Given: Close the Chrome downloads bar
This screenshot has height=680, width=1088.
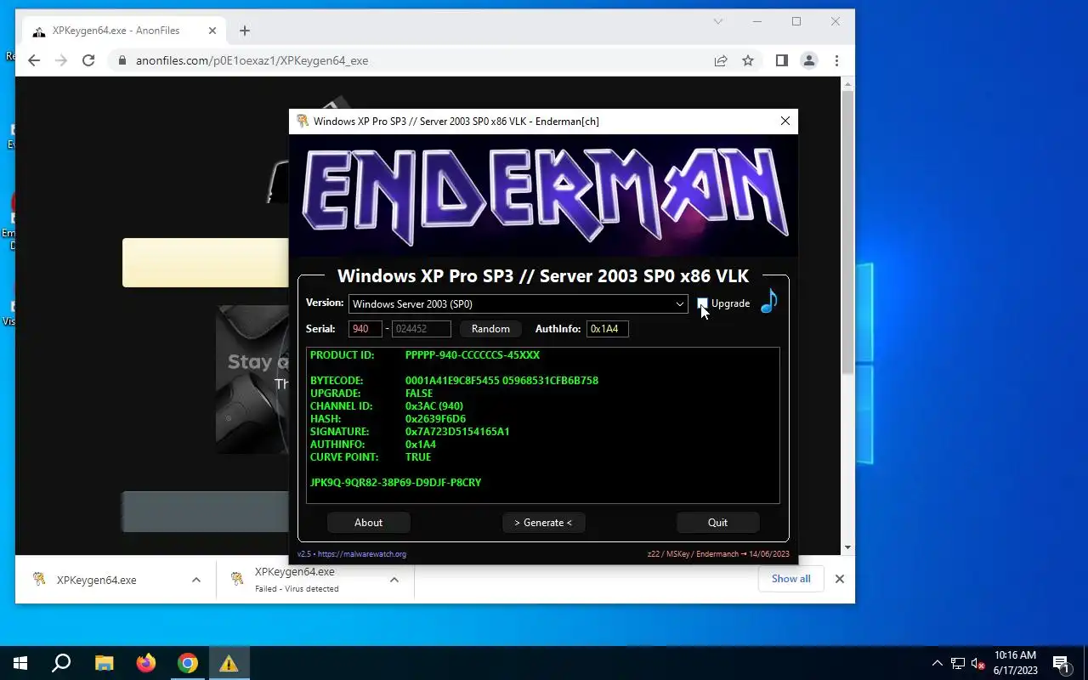Looking at the screenshot, I should pyautogui.click(x=840, y=579).
